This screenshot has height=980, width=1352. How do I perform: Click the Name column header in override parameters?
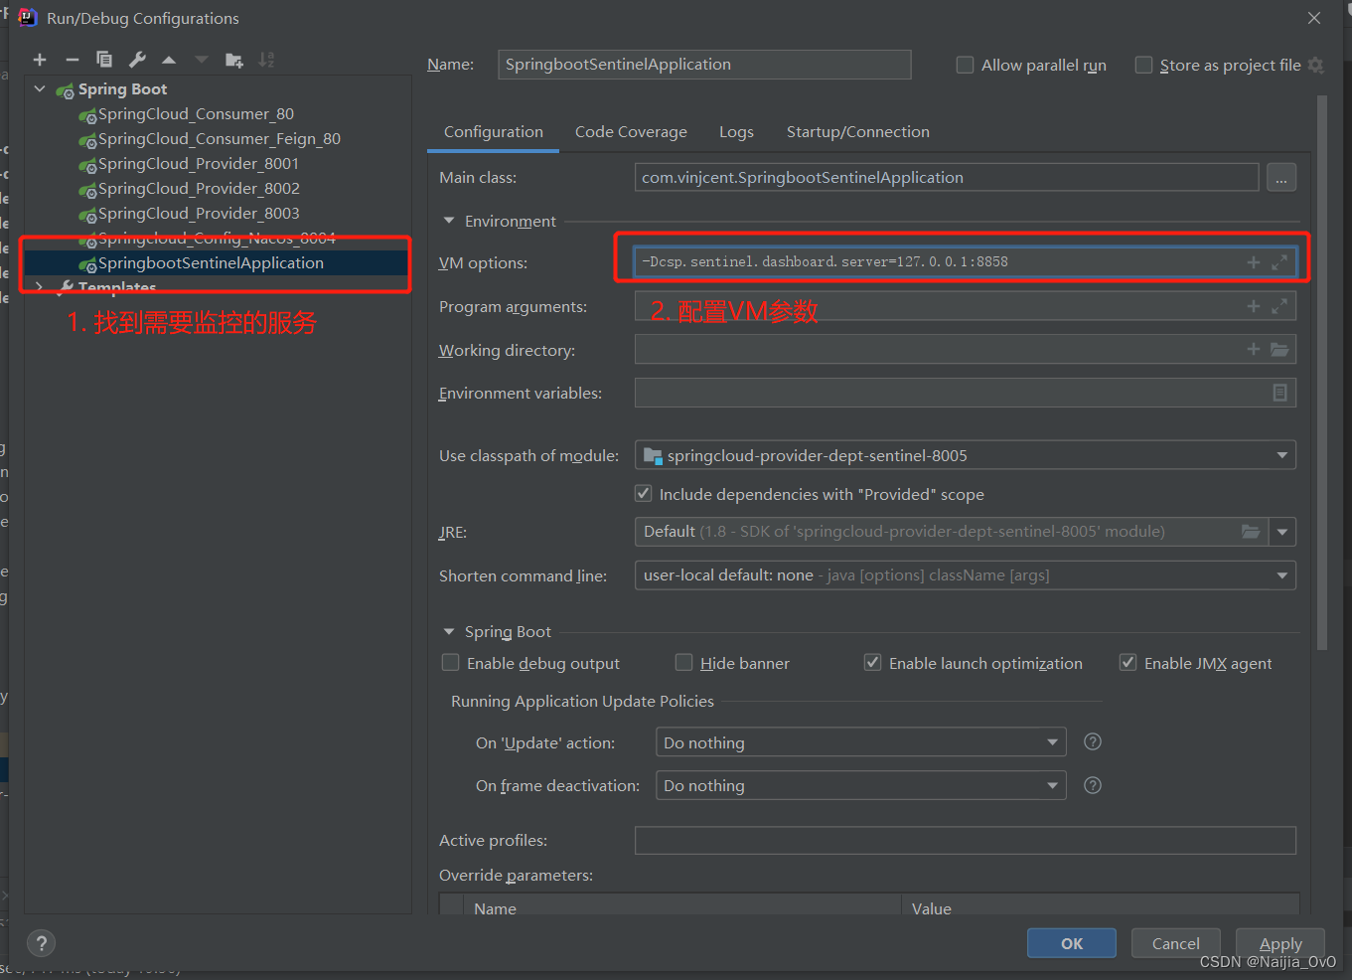click(x=495, y=908)
